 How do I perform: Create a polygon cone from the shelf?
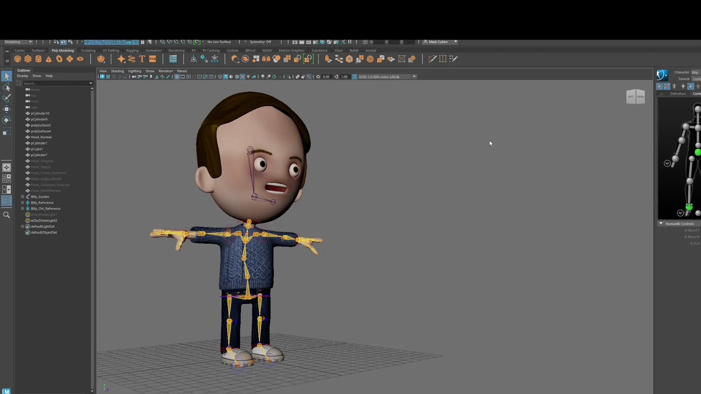[x=49, y=59]
